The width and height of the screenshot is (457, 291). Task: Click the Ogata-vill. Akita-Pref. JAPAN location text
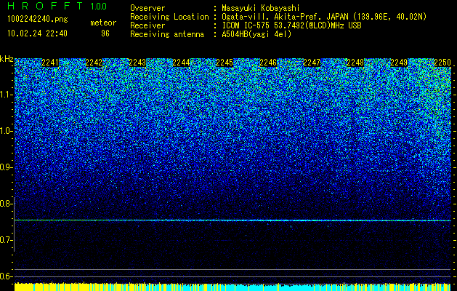(x=324, y=17)
